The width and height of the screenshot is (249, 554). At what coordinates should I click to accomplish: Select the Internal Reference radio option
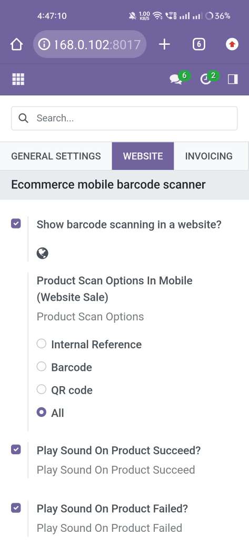(x=41, y=343)
